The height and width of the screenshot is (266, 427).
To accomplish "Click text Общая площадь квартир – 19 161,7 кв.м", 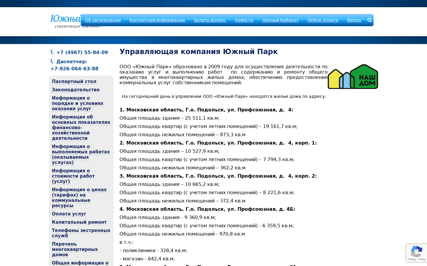I will tap(208, 126).
